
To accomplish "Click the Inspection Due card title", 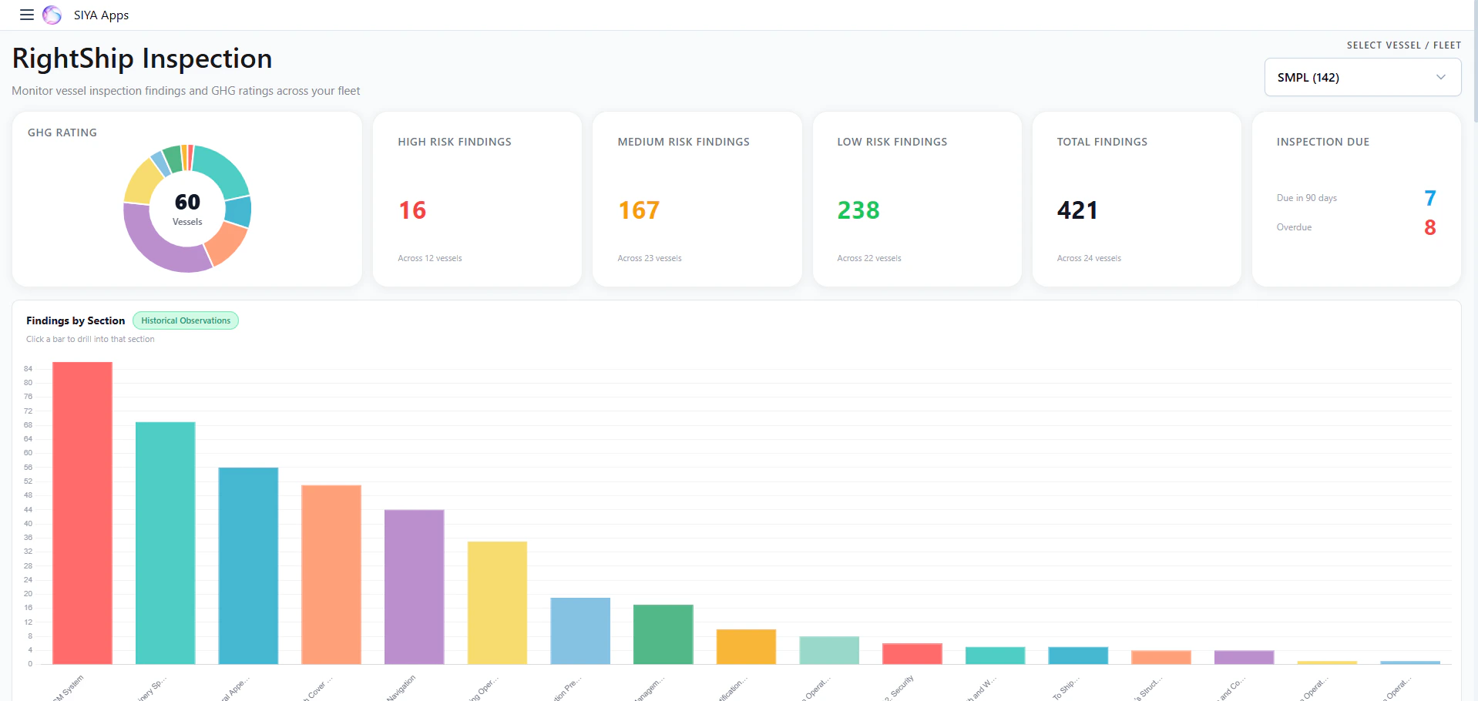I will pos(1323,142).
